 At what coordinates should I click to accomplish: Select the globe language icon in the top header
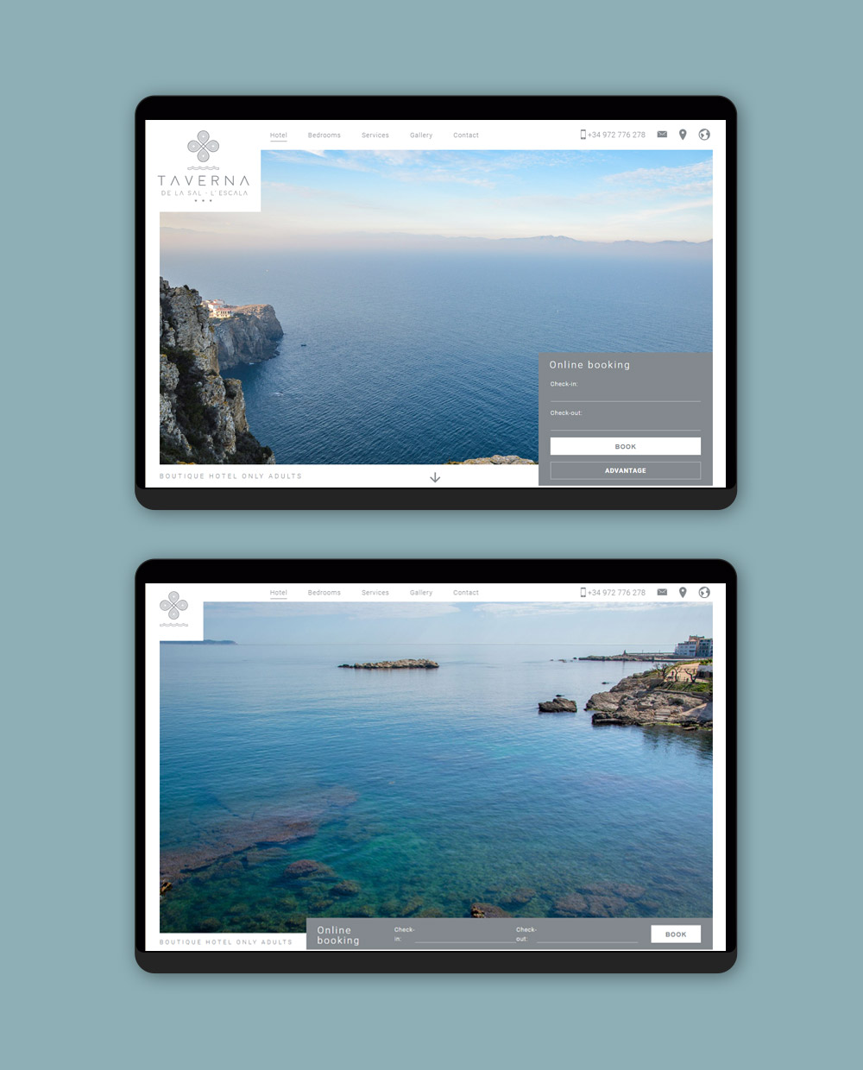click(x=704, y=135)
